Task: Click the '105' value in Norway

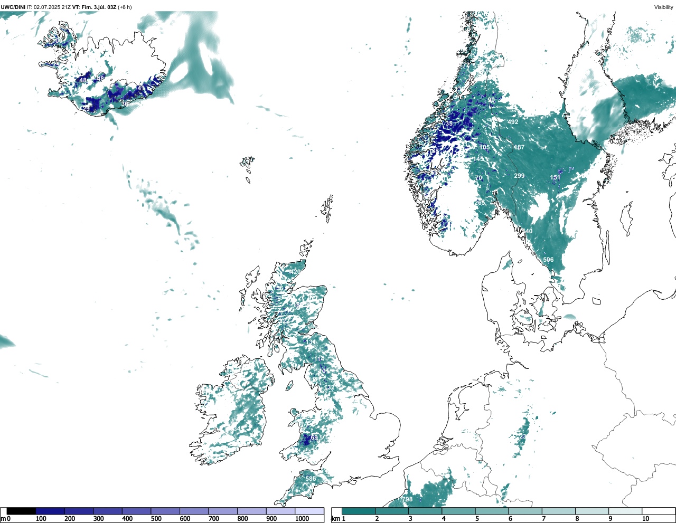Action: point(484,148)
